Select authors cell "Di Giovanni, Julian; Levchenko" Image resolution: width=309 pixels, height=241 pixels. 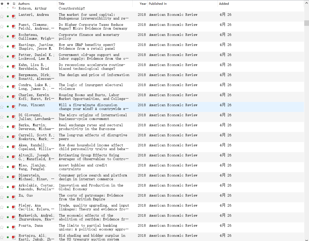point(36,117)
